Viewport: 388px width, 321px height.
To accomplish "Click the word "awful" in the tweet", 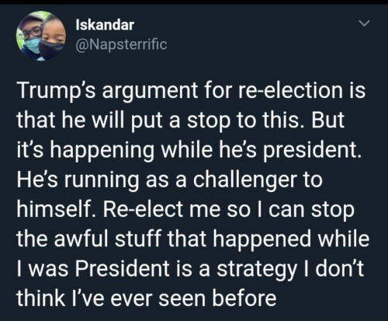I will (81, 239).
